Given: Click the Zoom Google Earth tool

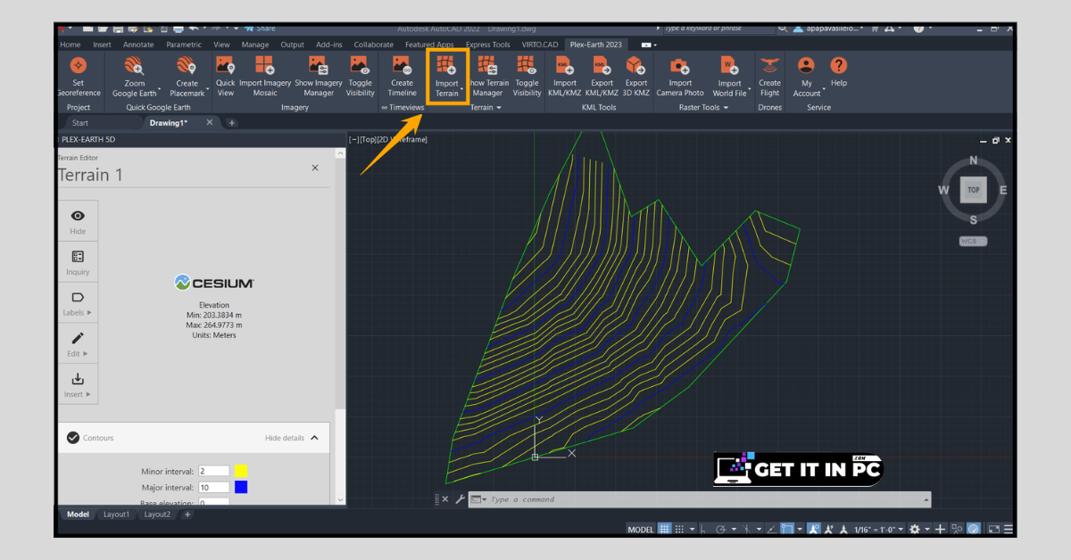Looking at the screenshot, I should [135, 75].
